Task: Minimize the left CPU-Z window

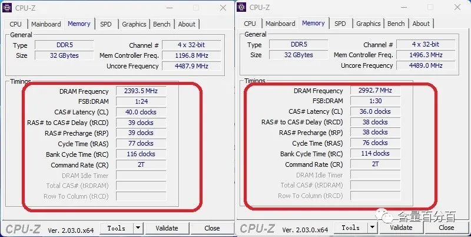Action: point(170,8)
